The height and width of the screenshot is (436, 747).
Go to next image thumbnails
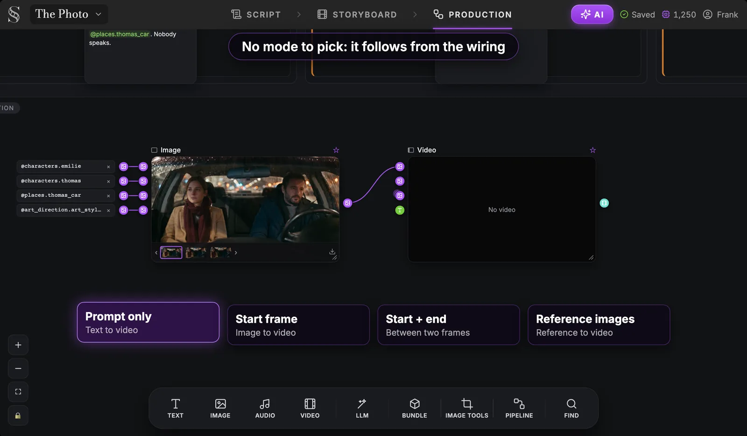[x=236, y=253]
